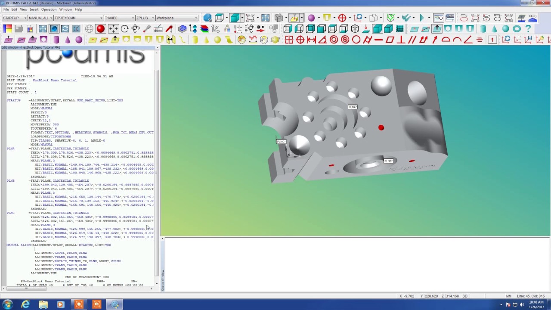Open arrow beside purple sphere feature icon
This screenshot has height=310, width=551.
tap(319, 18)
